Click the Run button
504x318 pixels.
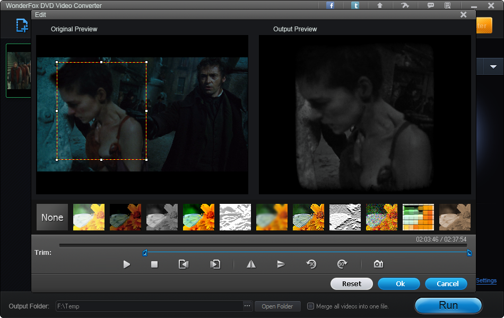448,305
